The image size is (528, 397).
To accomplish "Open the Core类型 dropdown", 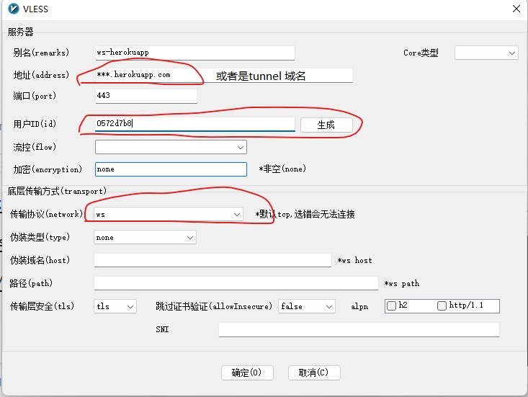I will pos(486,53).
